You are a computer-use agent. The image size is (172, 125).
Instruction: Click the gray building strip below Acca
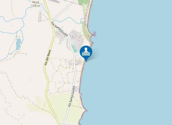pyautogui.click(x=40, y=16)
